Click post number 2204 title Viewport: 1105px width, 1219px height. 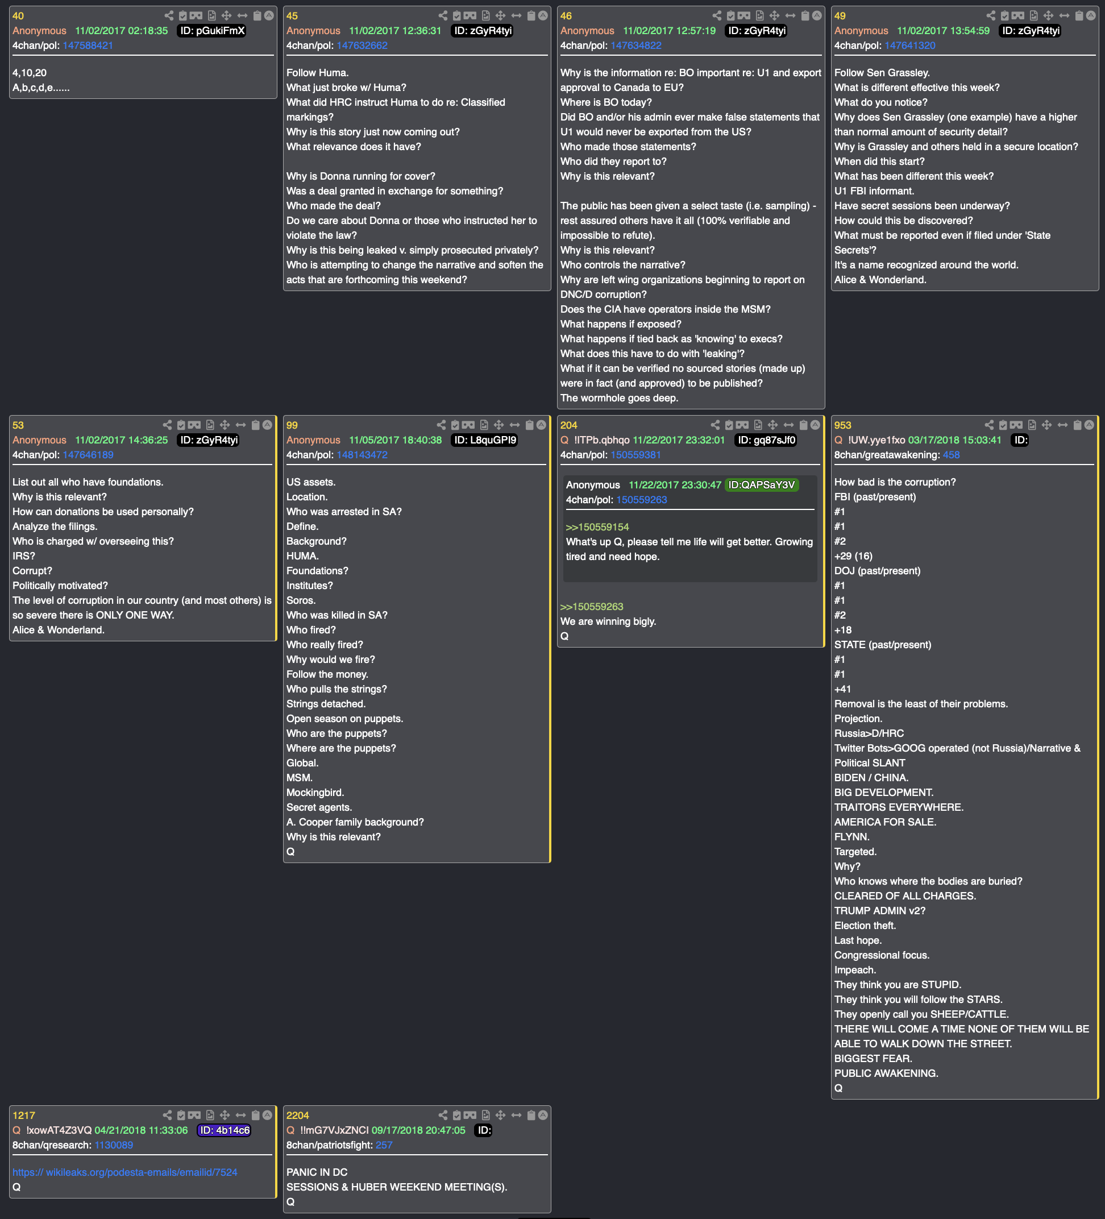click(x=297, y=1115)
